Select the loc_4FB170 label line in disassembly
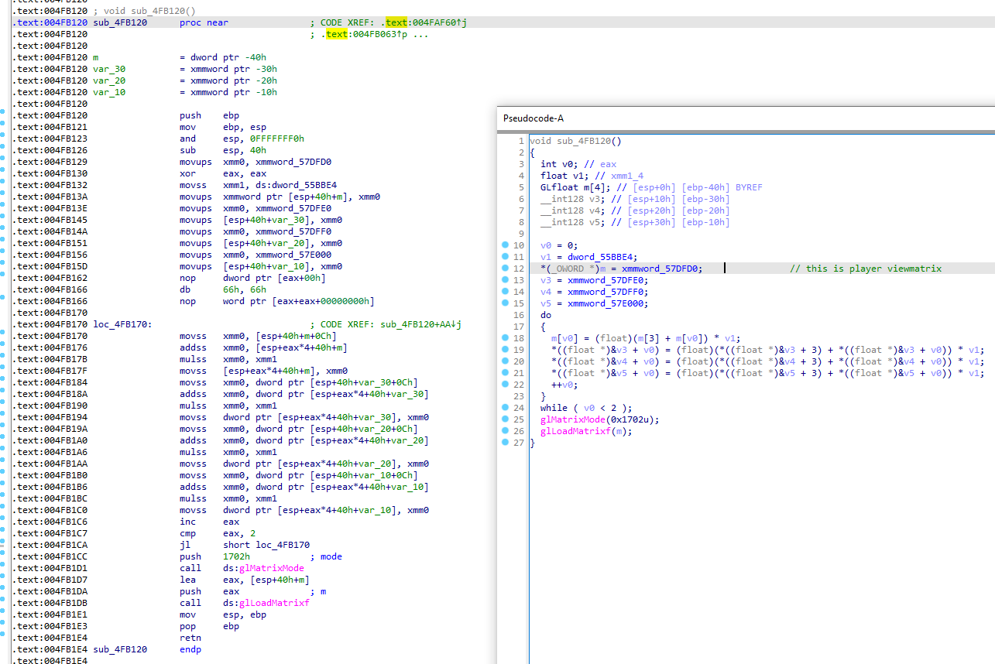Screen dimensions: 995x664 122,324
